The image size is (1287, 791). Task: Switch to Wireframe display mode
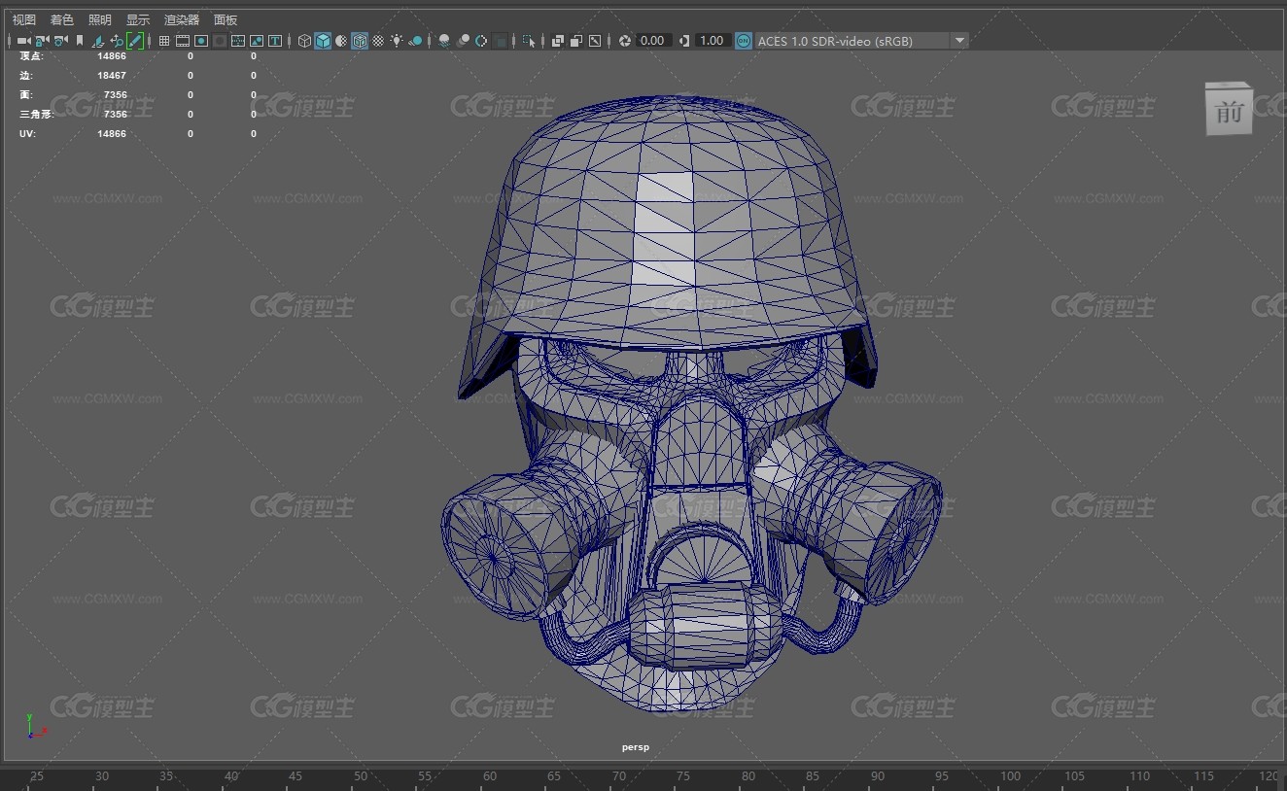point(304,41)
